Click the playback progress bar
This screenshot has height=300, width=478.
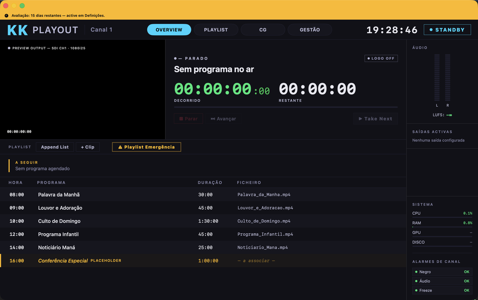tap(286, 107)
